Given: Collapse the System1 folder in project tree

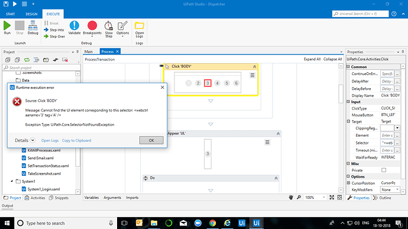Looking at the screenshot, I should [x=11, y=181].
